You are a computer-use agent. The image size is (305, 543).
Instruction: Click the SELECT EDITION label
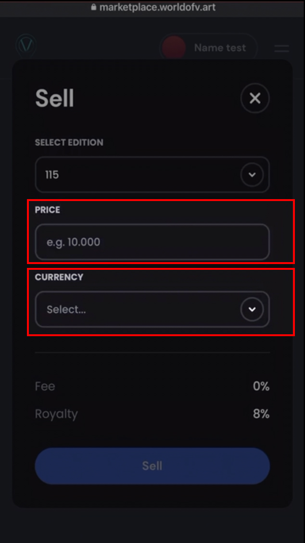(69, 142)
